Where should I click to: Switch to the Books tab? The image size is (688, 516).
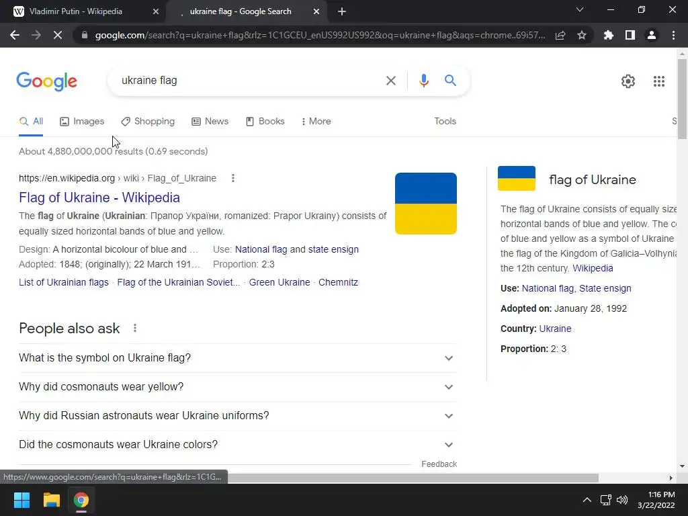pos(265,122)
